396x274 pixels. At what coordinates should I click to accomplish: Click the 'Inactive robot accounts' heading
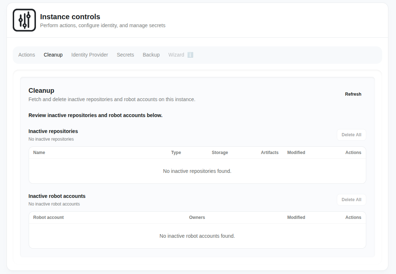tap(57, 196)
